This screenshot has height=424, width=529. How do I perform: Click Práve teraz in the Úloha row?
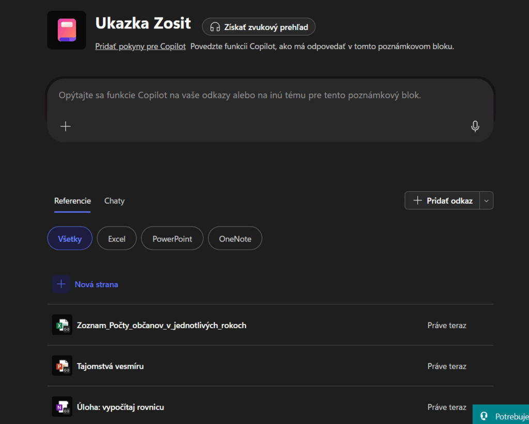pyautogui.click(x=447, y=407)
